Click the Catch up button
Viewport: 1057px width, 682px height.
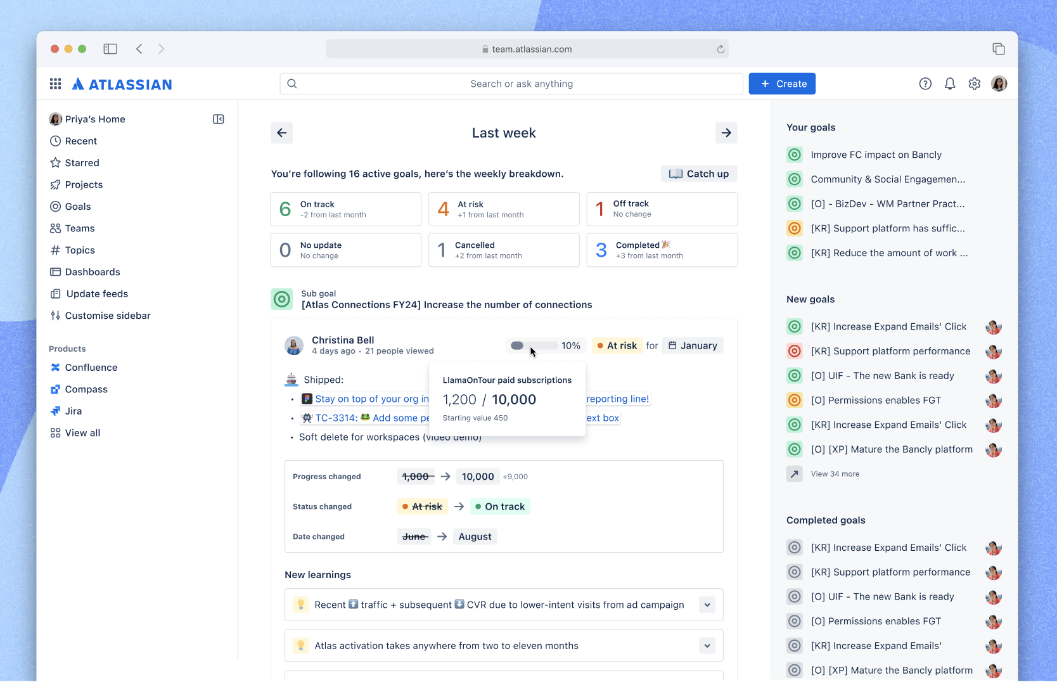click(x=699, y=174)
